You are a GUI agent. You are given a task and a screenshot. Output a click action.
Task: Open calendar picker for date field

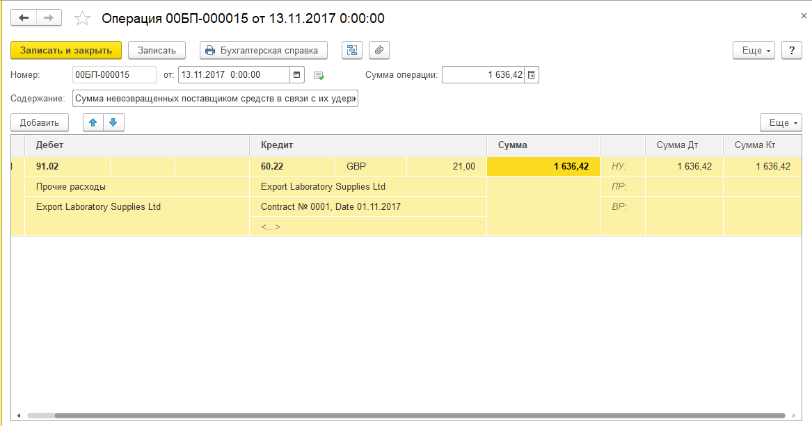tap(297, 75)
